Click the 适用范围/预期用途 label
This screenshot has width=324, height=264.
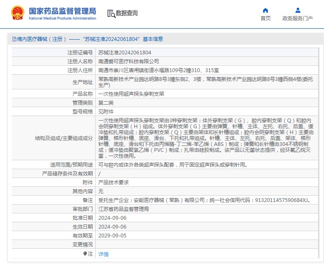tap(72, 165)
